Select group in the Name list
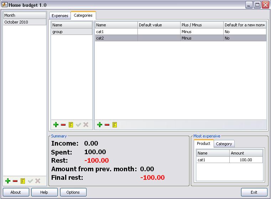This screenshot has height=199, width=271. tap(72, 32)
